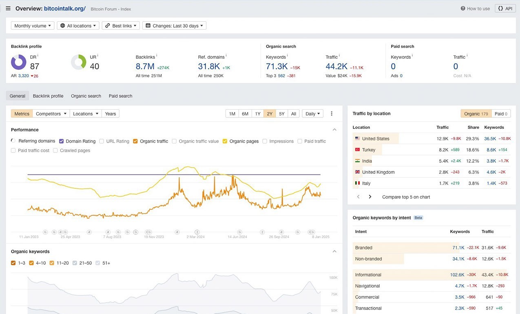
Task: Open the Competitors dropdown
Action: coord(51,114)
